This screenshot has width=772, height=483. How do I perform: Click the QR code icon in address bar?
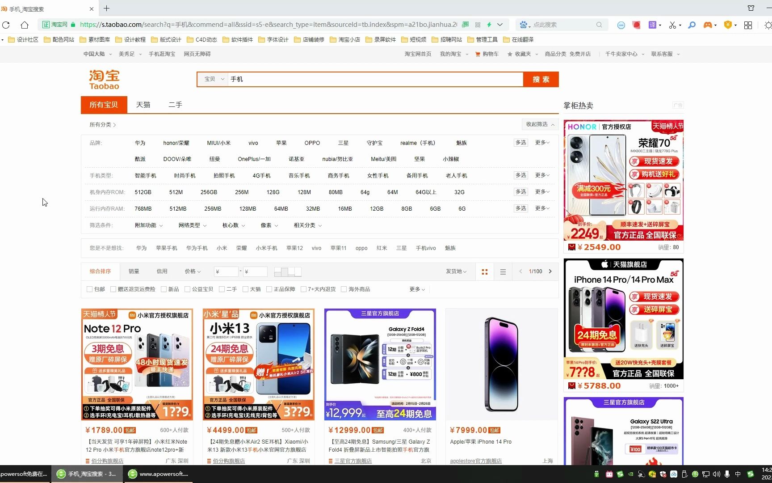(x=478, y=25)
